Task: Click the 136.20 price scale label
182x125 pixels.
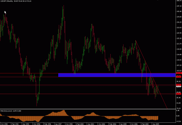Action: pos(179,22)
